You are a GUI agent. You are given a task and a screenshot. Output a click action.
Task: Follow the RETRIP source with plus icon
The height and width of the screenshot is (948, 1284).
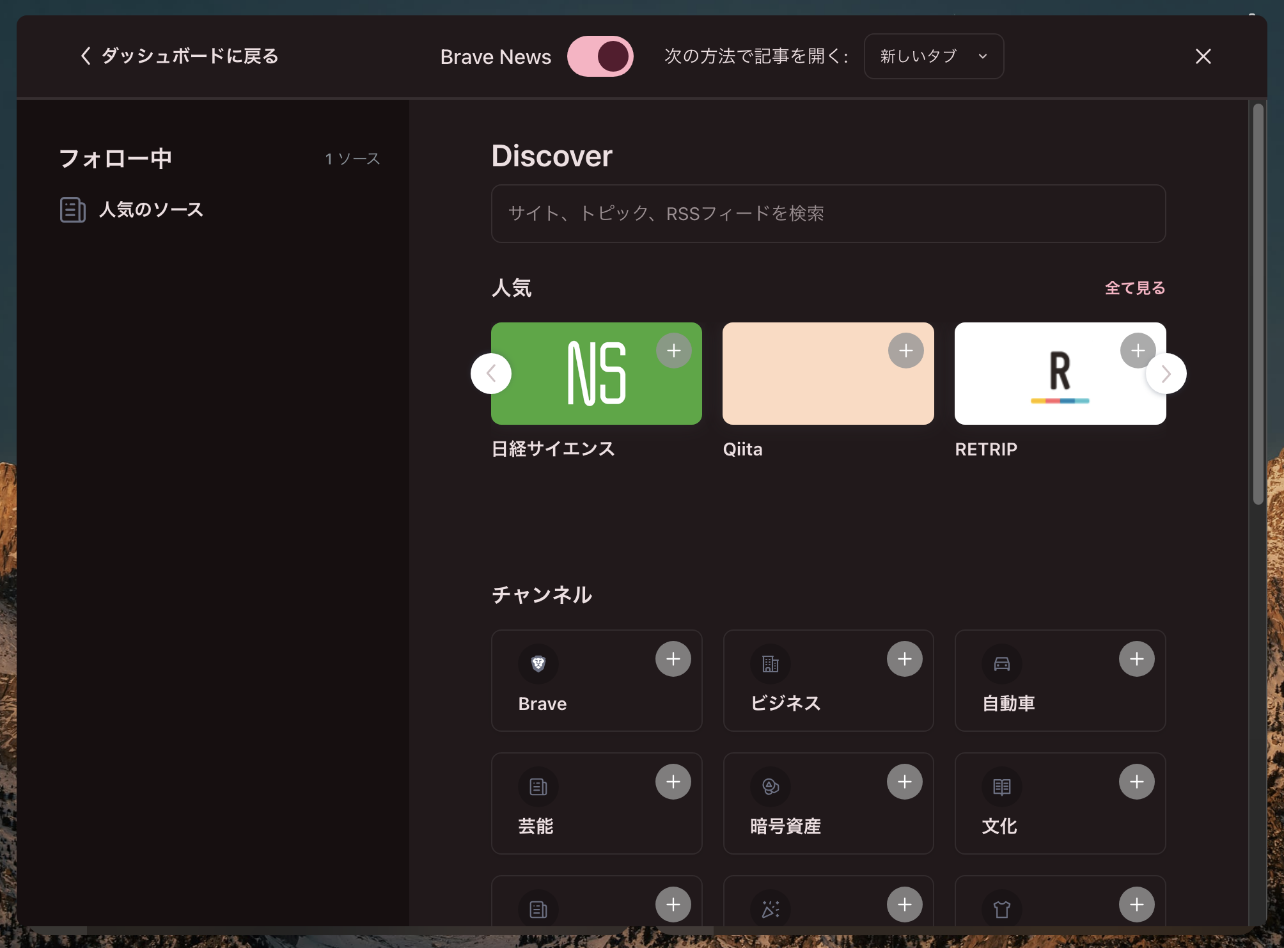tap(1138, 351)
